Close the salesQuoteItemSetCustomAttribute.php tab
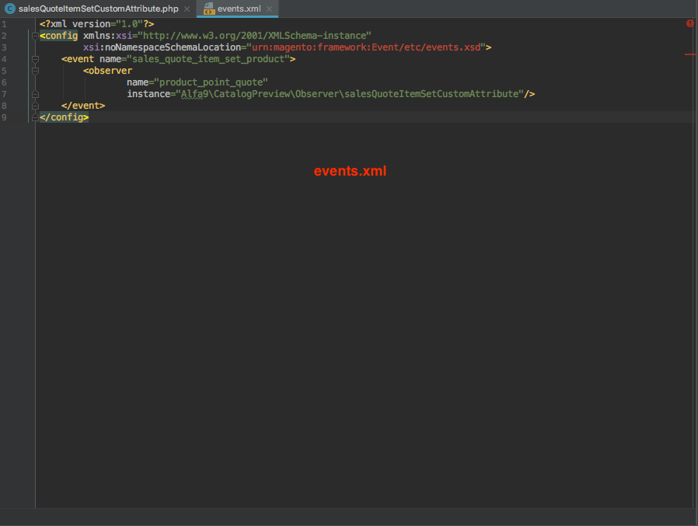The image size is (698, 526). 187,9
